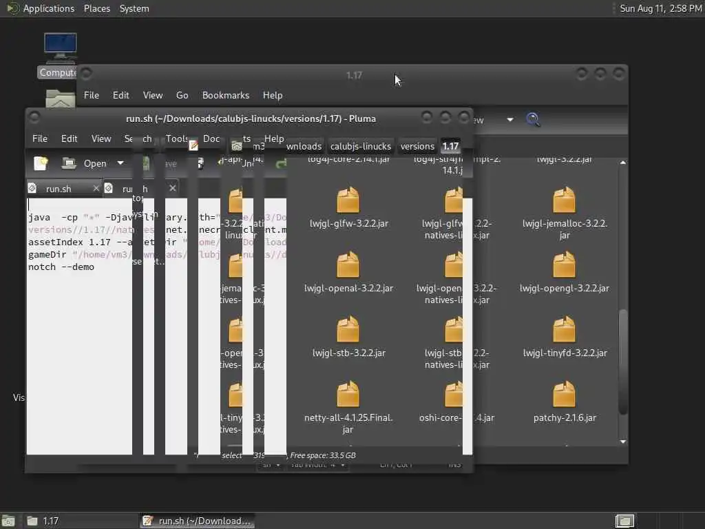
Task: Select the patchy-2.1.6.jar file icon
Action: (564, 395)
